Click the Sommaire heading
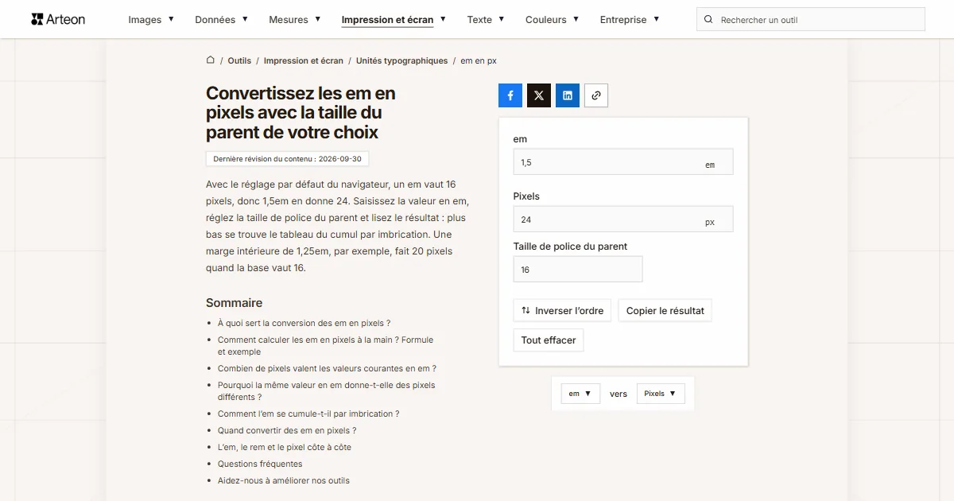Image resolution: width=954 pixels, height=501 pixels. (234, 303)
